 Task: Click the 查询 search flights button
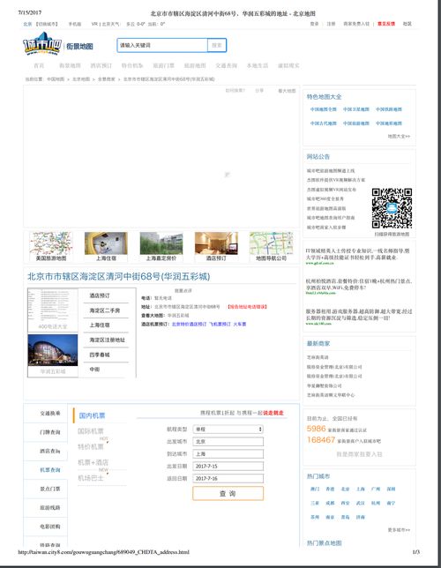pos(228,493)
